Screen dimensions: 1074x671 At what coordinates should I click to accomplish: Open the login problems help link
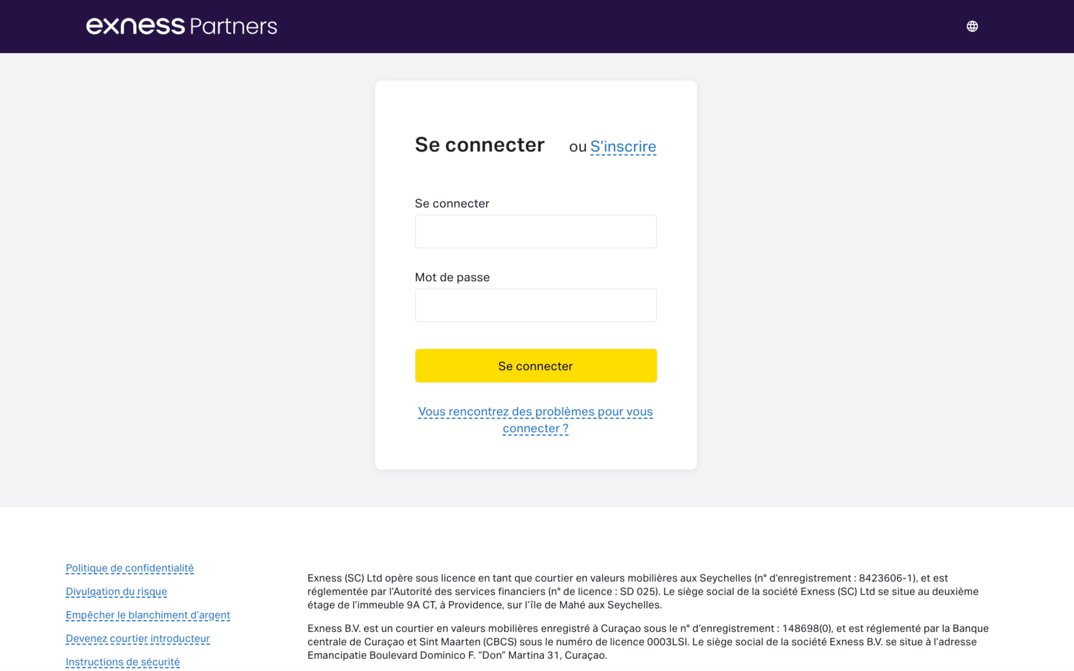(535, 420)
